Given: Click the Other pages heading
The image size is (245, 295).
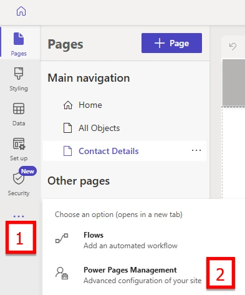Looking at the screenshot, I should tap(79, 181).
